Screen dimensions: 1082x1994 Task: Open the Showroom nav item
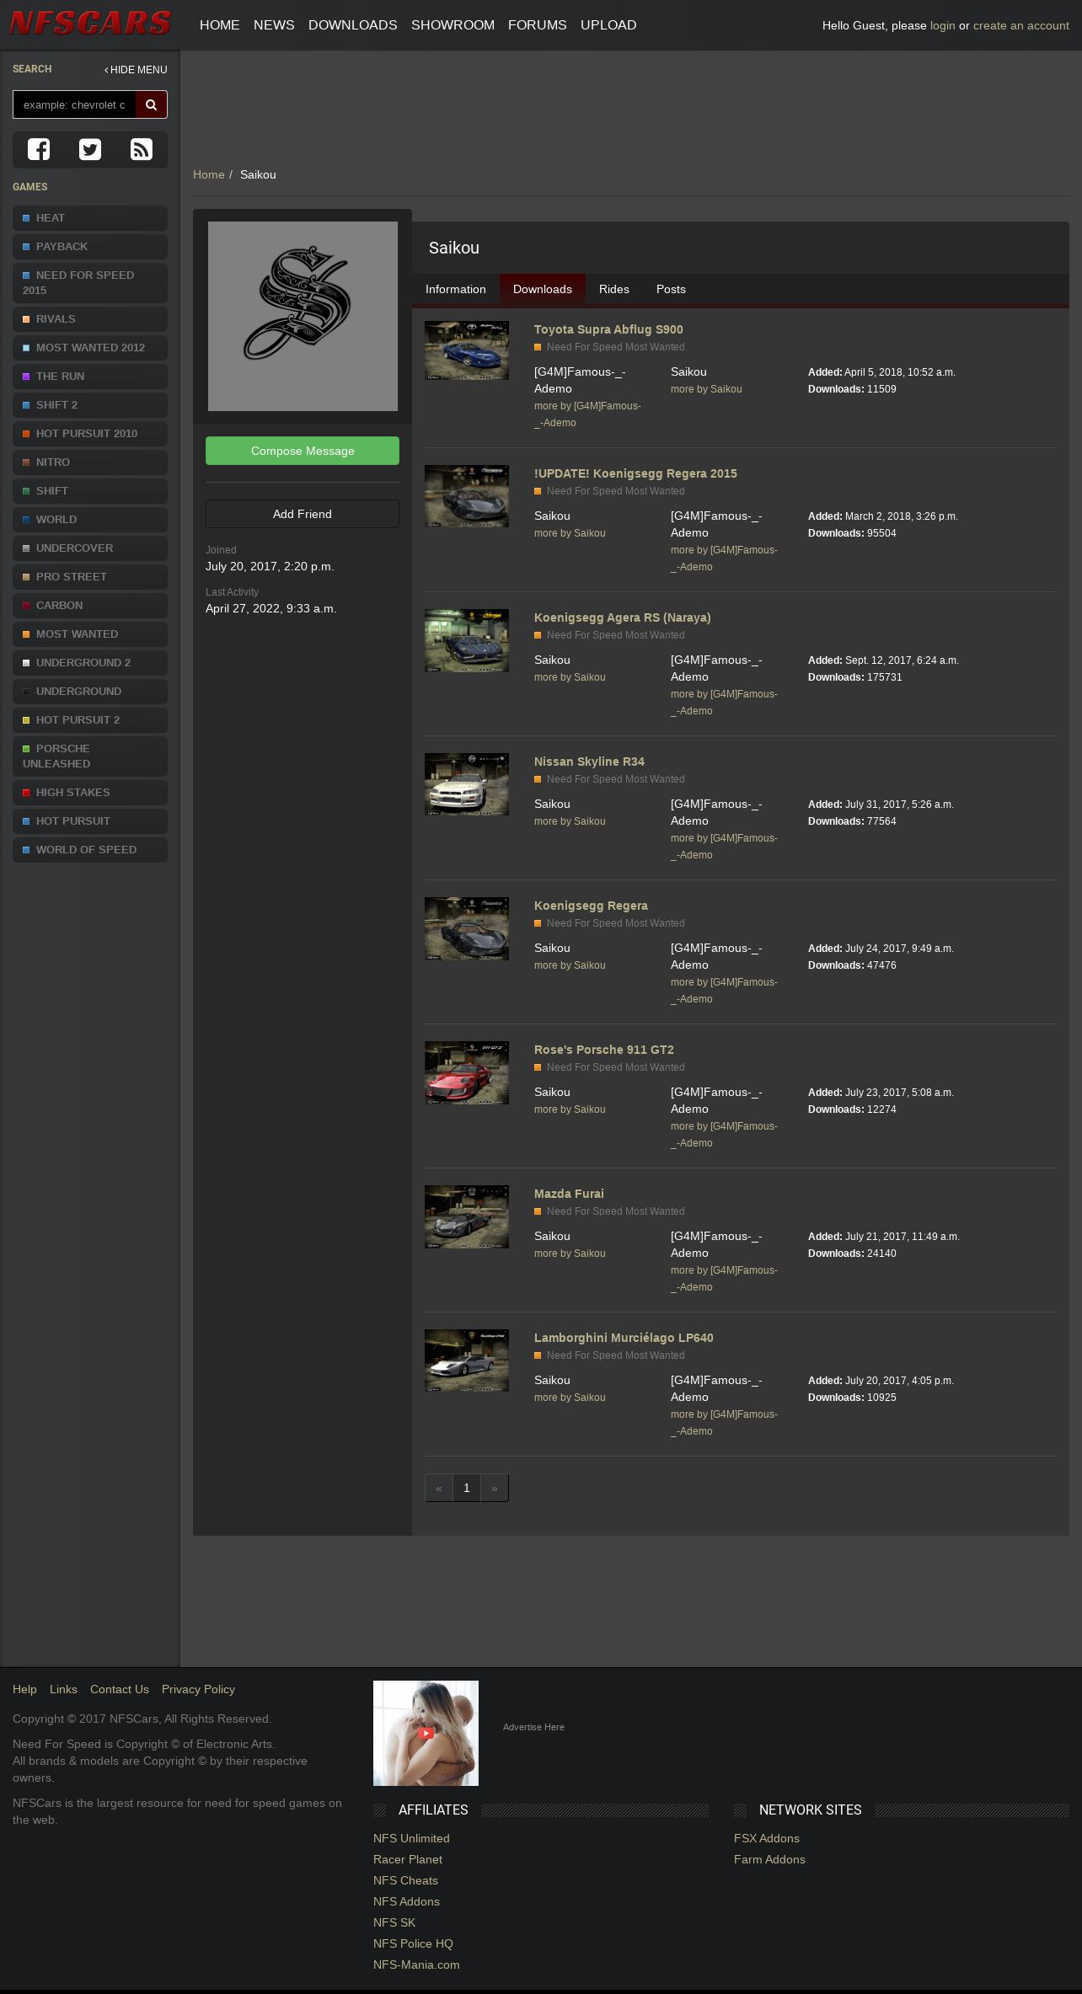click(x=453, y=25)
